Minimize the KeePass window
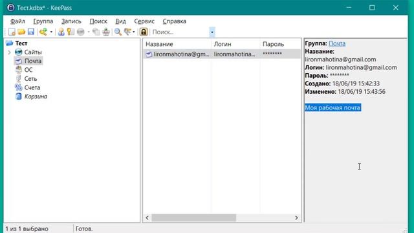The width and height of the screenshot is (414, 233). [349, 8]
